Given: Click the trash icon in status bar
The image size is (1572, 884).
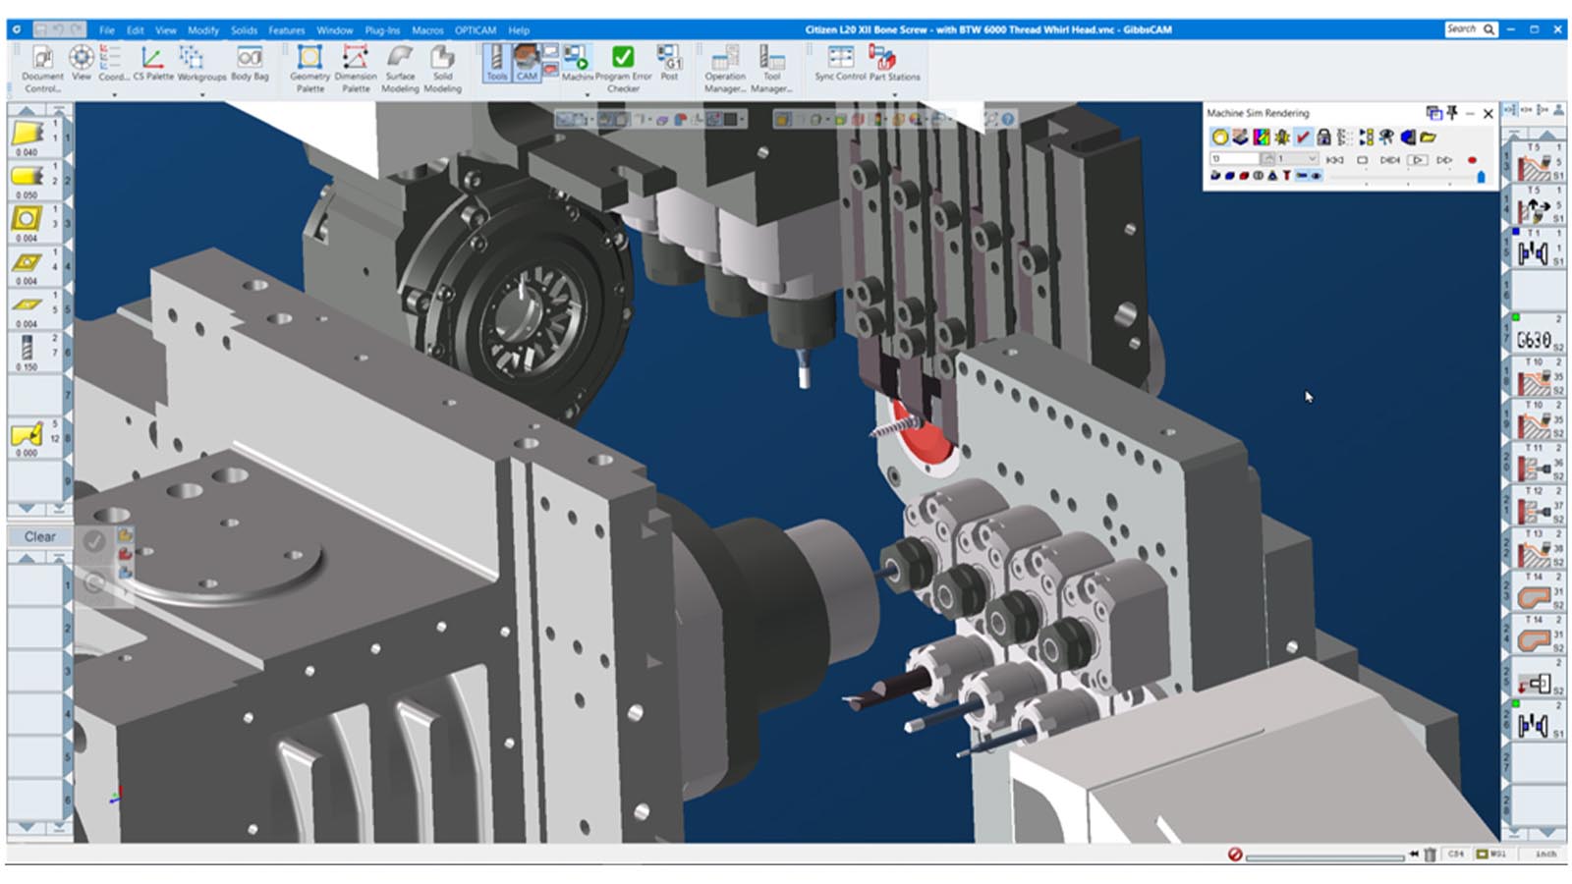Looking at the screenshot, I should coord(1431,855).
